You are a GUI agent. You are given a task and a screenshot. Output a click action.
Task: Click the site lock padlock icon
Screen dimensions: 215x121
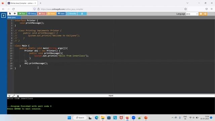[x=39, y=9]
